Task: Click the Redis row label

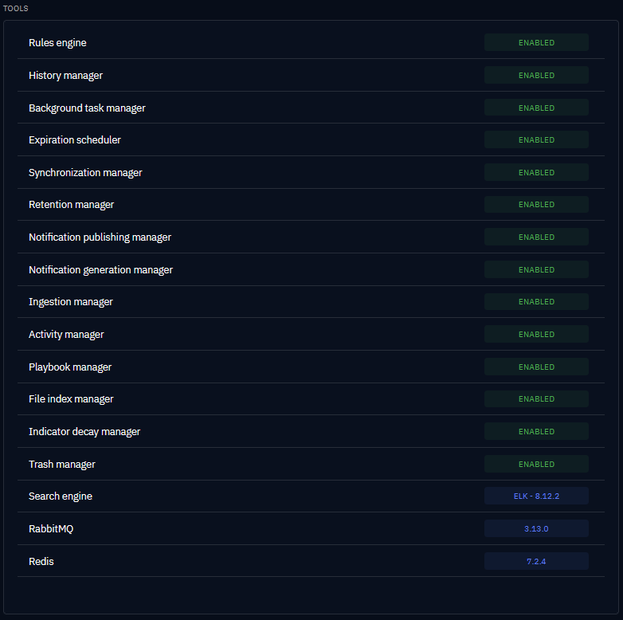Action: click(x=41, y=561)
